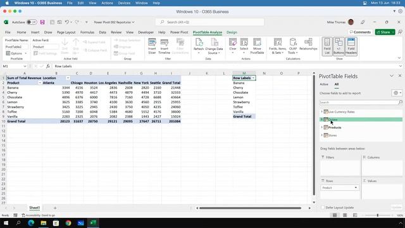This screenshot has height=228, width=405.
Task: Toggle the AutoSave switch
Action: tap(32, 22)
